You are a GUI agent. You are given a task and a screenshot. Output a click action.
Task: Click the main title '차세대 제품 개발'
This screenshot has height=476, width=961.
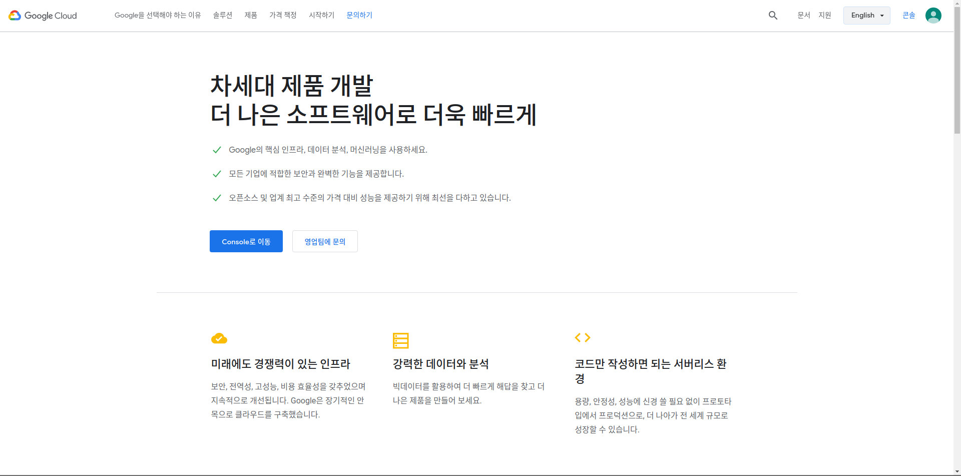click(292, 86)
